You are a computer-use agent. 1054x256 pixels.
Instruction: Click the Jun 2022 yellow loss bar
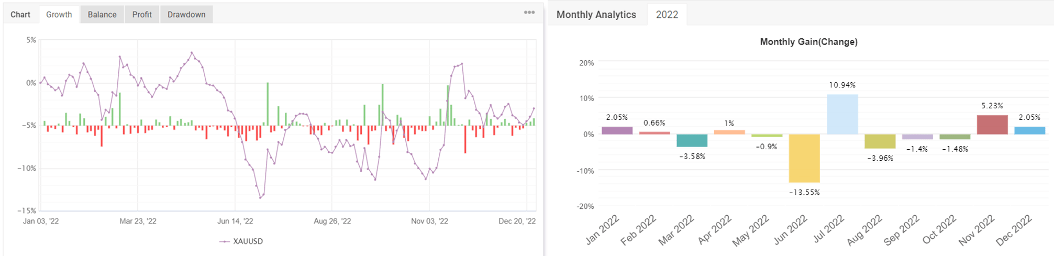(804, 158)
